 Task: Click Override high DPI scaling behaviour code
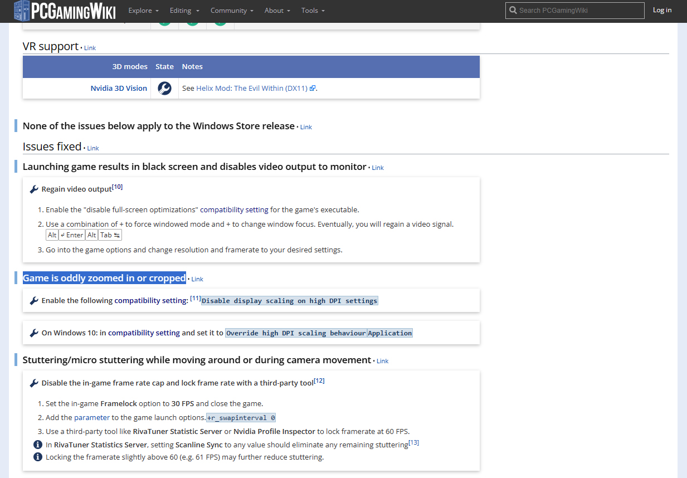point(296,333)
